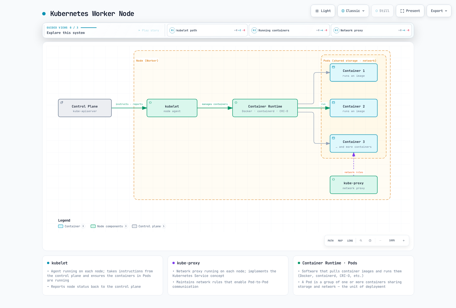Open the kubelet description card
The image size is (456, 308).
pos(103,275)
